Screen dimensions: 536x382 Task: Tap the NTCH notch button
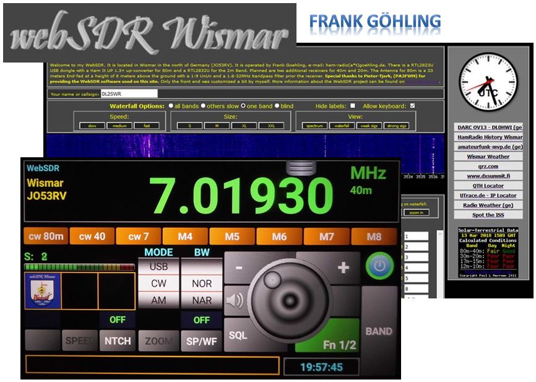(x=118, y=341)
